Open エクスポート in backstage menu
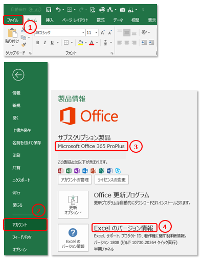 click(21, 180)
